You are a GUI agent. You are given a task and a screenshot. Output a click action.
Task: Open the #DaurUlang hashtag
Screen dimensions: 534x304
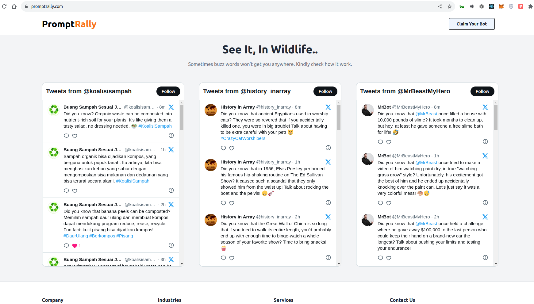tap(76, 236)
